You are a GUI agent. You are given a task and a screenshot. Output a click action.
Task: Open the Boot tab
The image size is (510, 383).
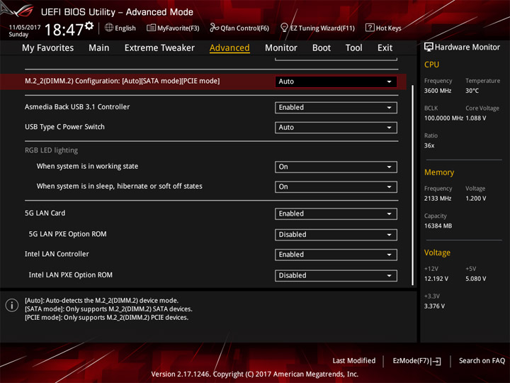click(322, 48)
